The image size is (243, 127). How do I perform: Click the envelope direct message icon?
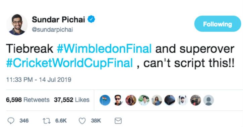click(118, 121)
